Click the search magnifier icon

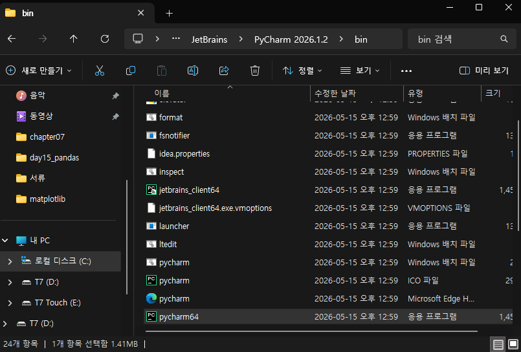click(x=504, y=39)
